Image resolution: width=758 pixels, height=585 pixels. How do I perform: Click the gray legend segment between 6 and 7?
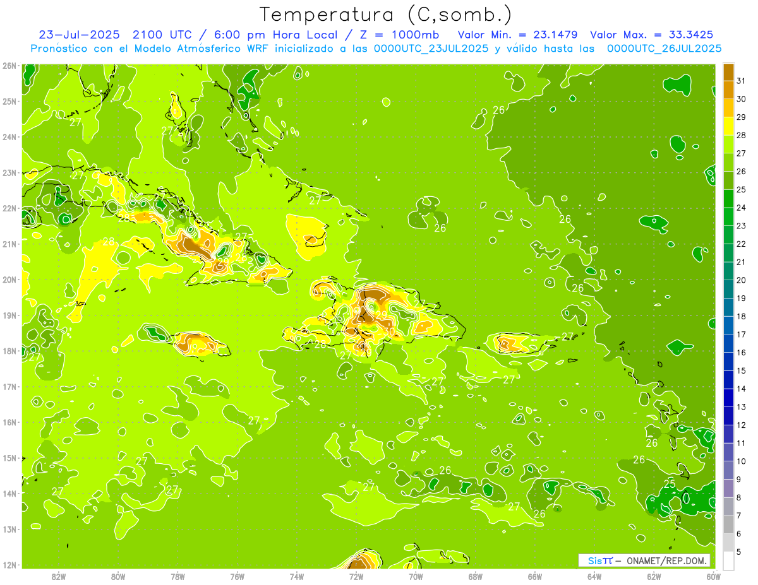coord(728,524)
